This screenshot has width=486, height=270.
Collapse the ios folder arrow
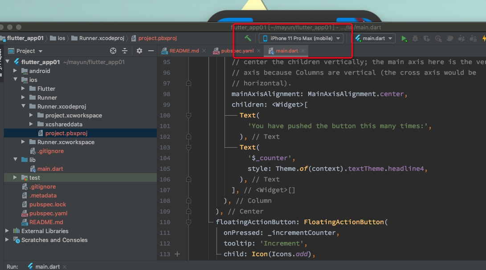coord(15,79)
